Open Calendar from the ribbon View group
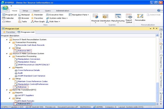Screen dimensions: 164x109 (x=8, y=18)
